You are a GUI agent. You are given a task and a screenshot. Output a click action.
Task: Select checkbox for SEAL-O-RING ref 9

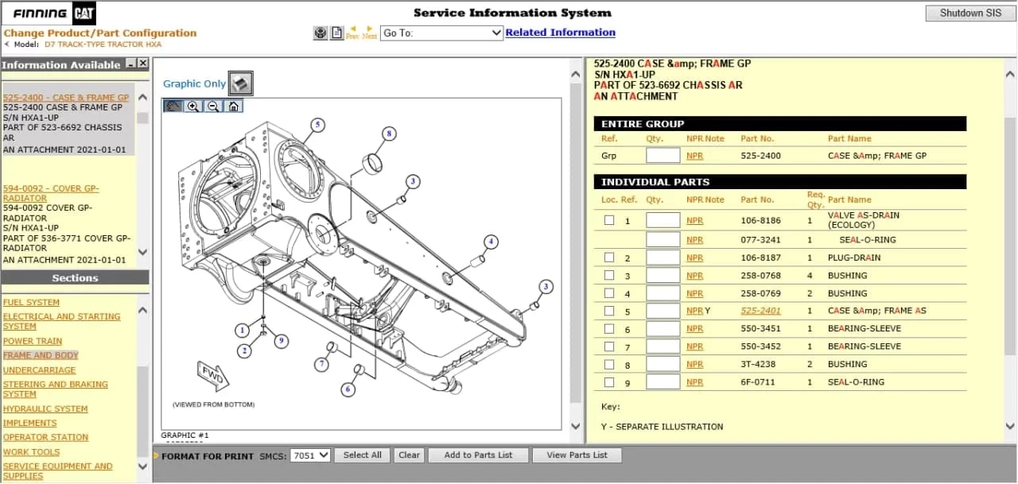(609, 382)
